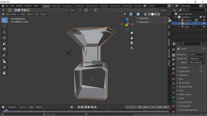Open the Device GPU Compute dropdown
The image size is (207, 116).
pyautogui.click(x=197, y=63)
